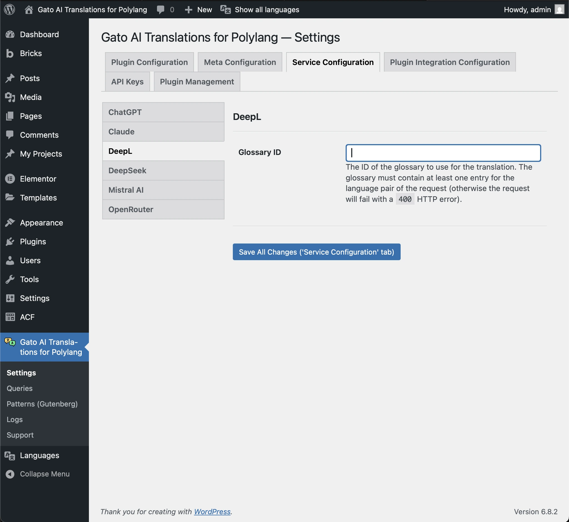The width and height of the screenshot is (569, 522).
Task: Open the WordPress link in the footer
Action: pos(212,511)
